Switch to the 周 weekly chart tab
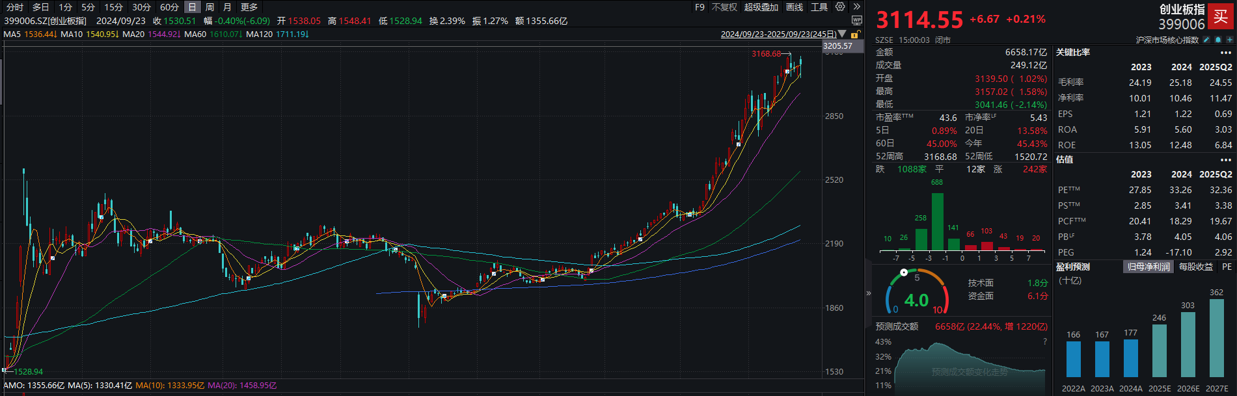The image size is (1237, 396). 210,7
